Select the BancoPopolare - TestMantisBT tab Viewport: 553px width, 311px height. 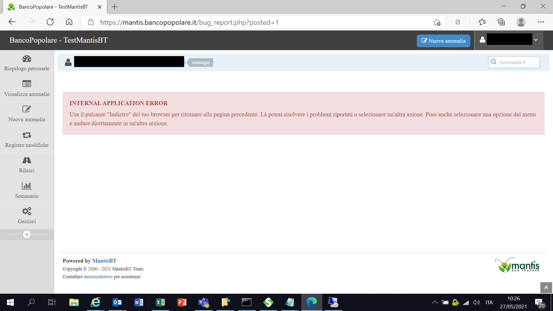click(x=53, y=7)
